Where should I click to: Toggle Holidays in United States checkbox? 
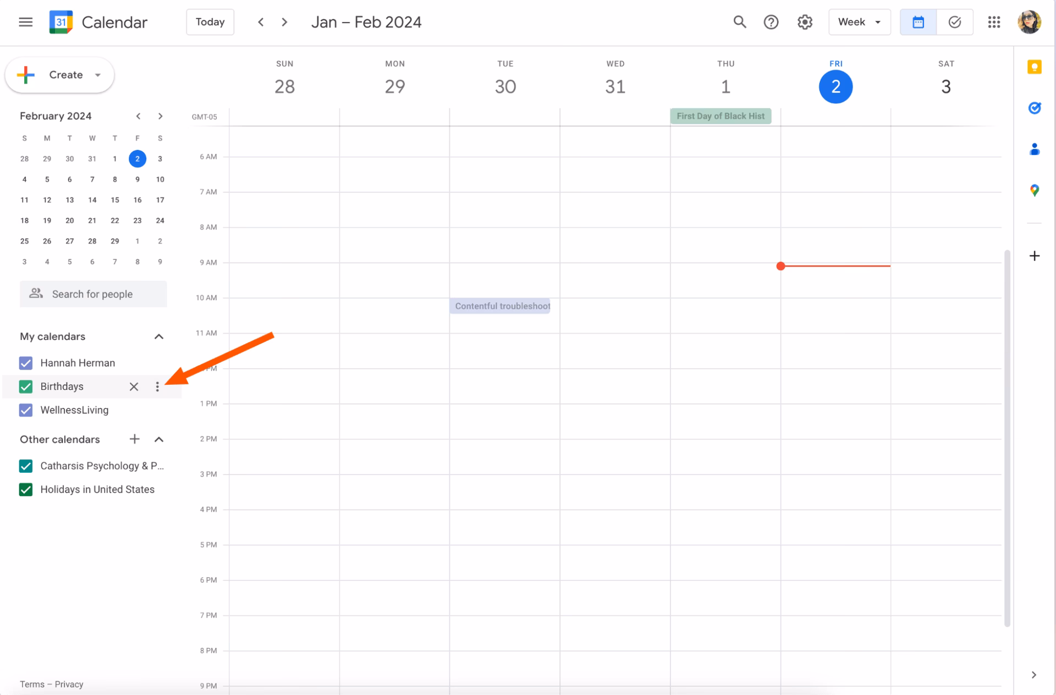(26, 489)
